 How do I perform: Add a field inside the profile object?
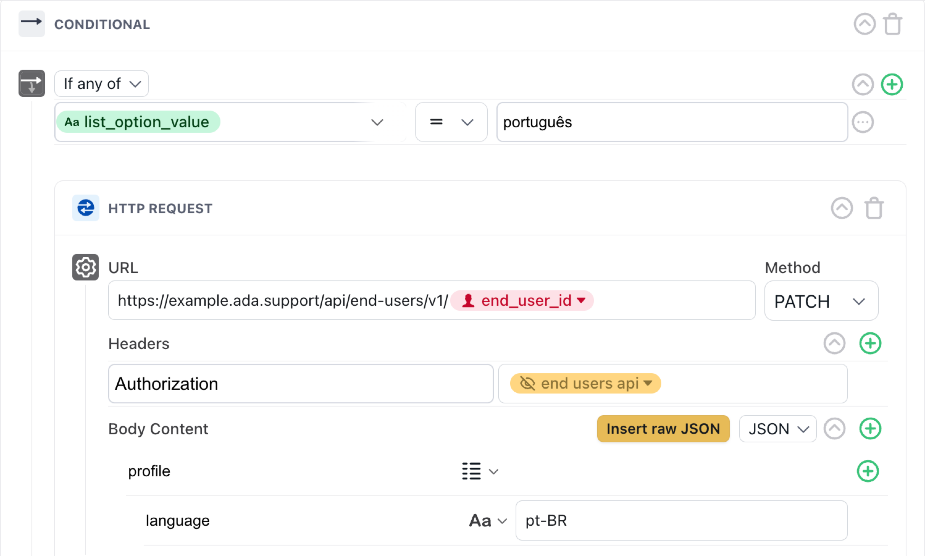tap(868, 471)
